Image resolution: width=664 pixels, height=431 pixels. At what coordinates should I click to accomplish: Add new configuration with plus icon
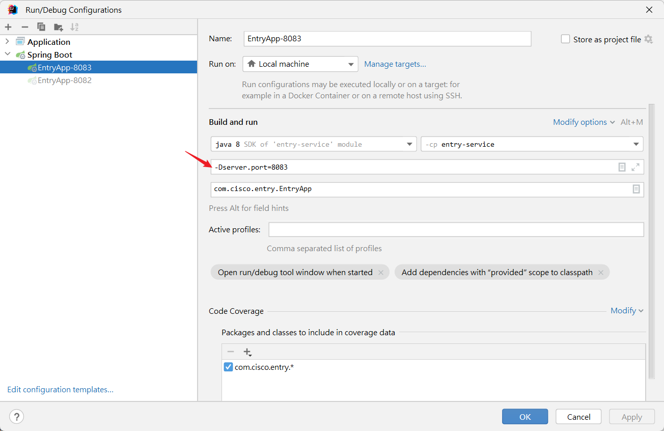(x=8, y=27)
